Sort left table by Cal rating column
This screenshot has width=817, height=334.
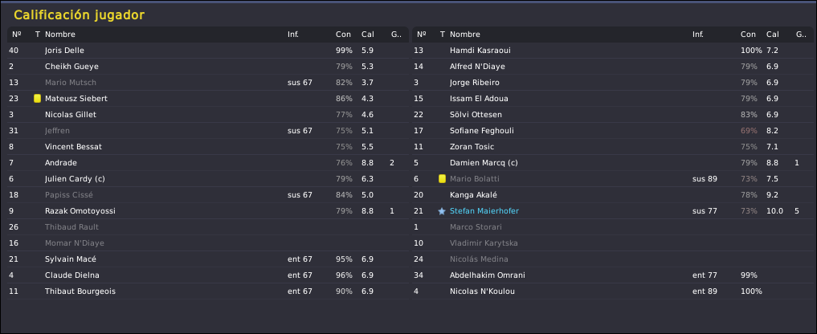pos(367,35)
